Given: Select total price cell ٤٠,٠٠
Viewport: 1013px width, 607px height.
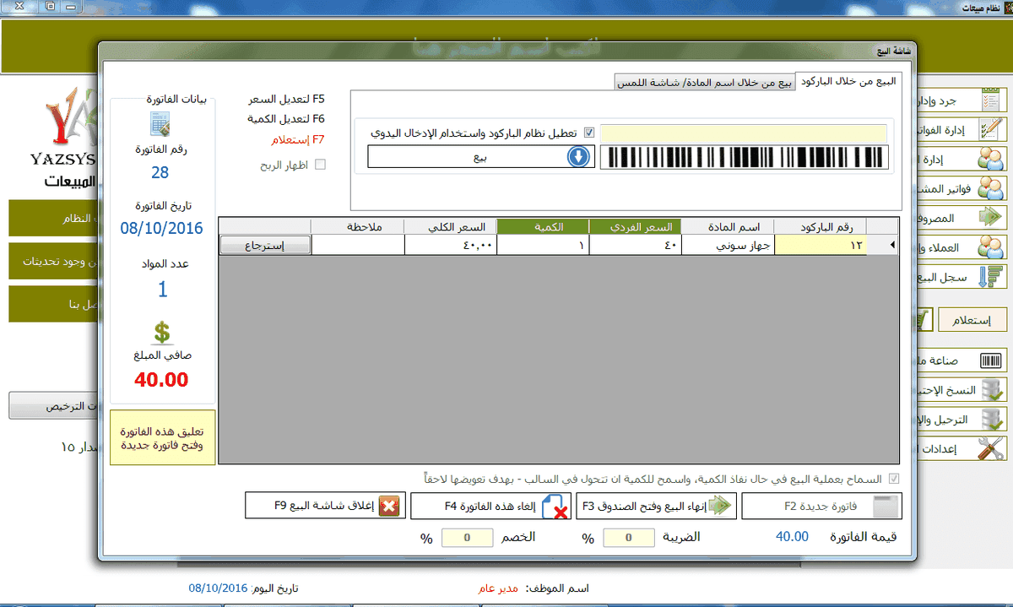Looking at the screenshot, I should tap(450, 245).
